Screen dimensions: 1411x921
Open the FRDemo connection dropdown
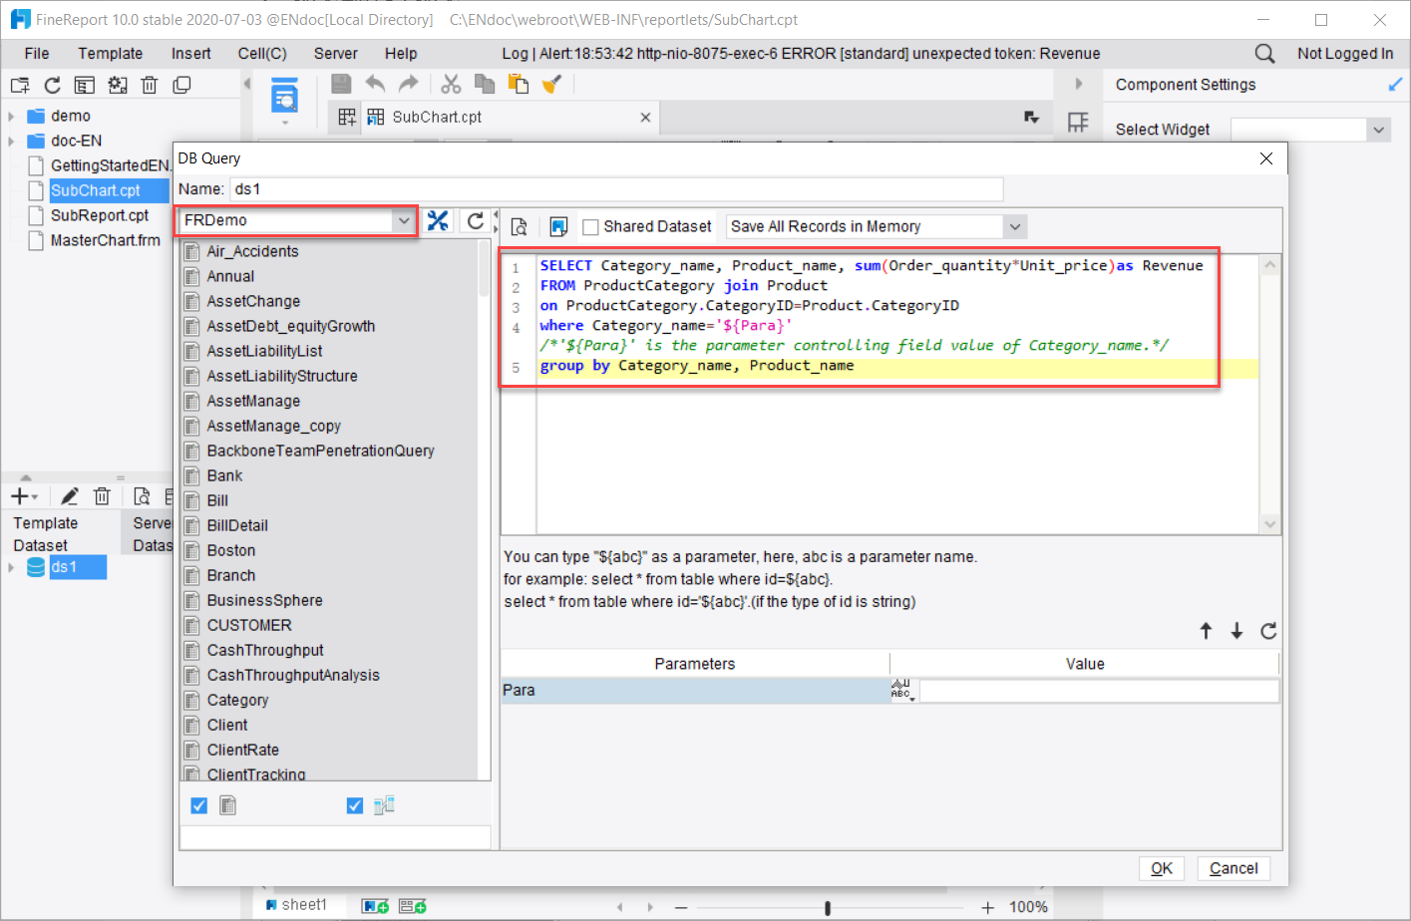point(404,221)
